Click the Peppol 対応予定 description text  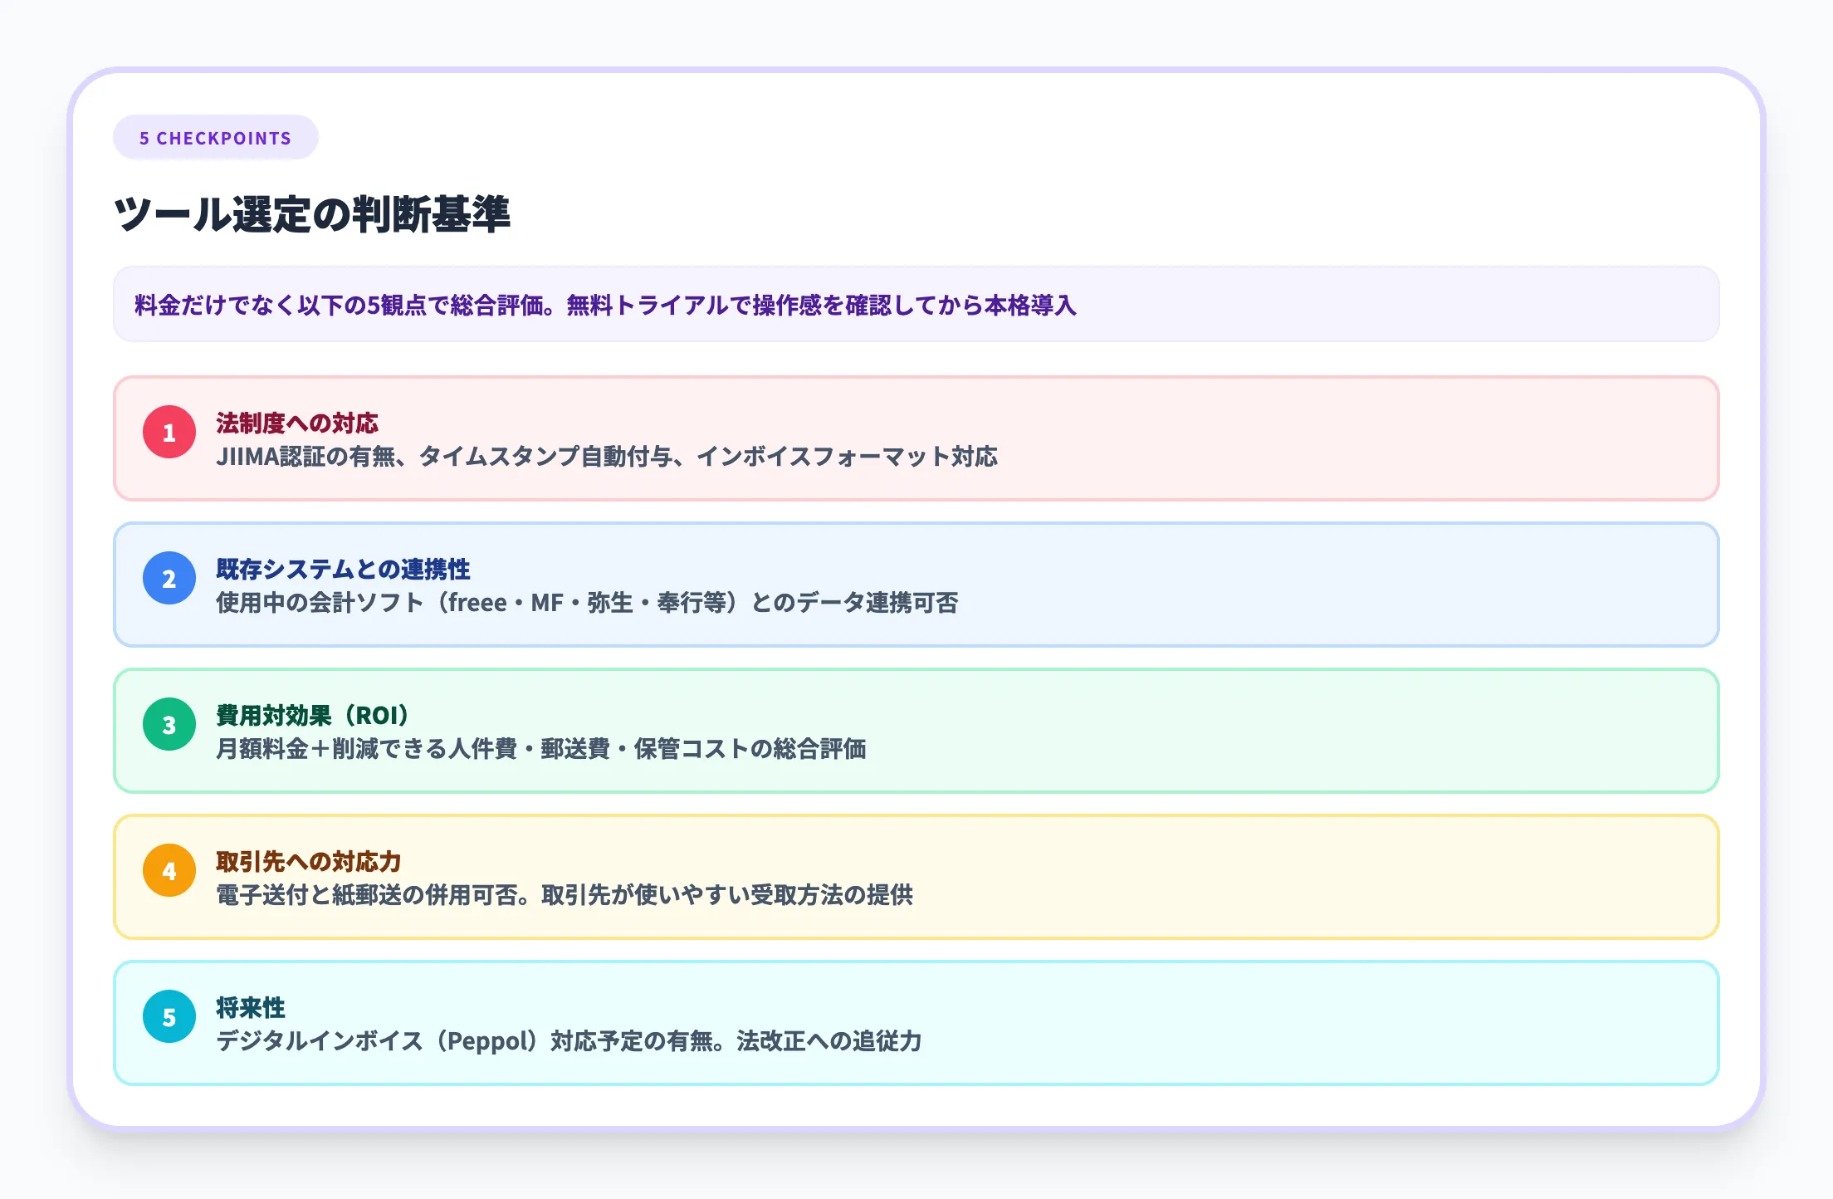tap(571, 1042)
